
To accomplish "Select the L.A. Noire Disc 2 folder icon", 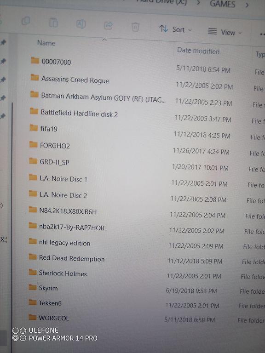I will click(33, 194).
